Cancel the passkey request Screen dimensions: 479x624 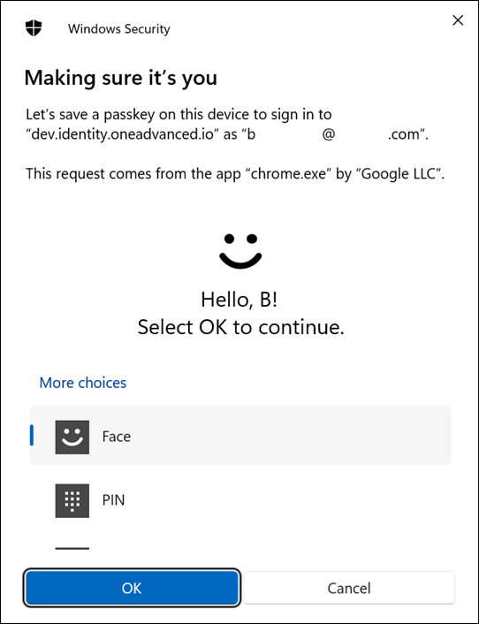coord(349,588)
